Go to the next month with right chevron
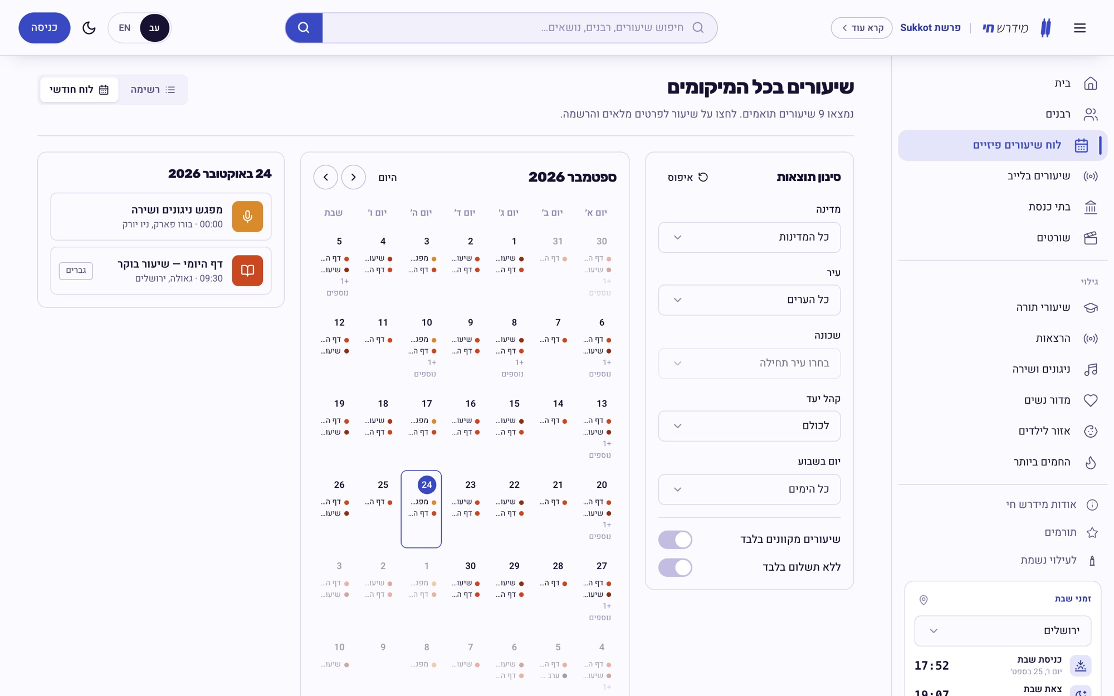 [353, 177]
